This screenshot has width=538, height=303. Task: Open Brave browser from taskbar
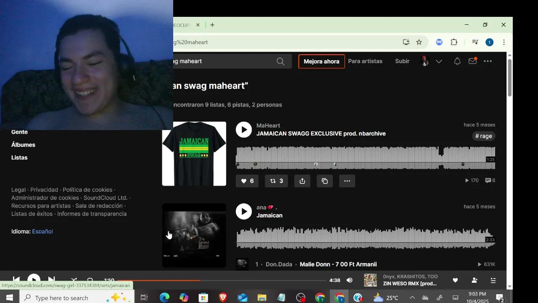coord(223,298)
